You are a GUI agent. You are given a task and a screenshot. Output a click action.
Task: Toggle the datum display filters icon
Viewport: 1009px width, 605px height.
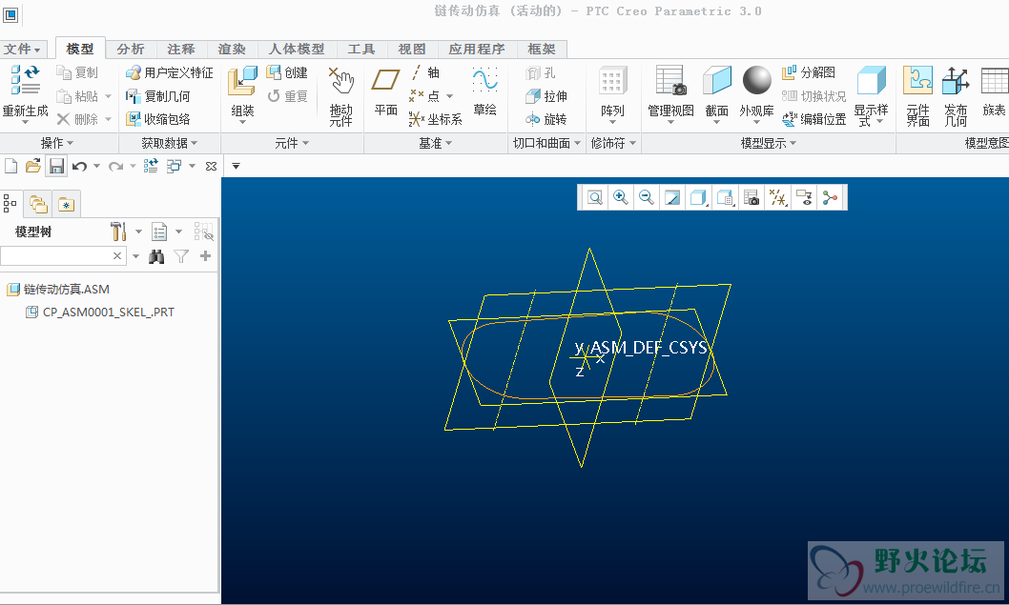(778, 197)
